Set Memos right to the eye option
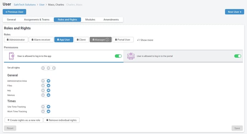The width and height of the screenshot is (247, 134). (x=48, y=95)
